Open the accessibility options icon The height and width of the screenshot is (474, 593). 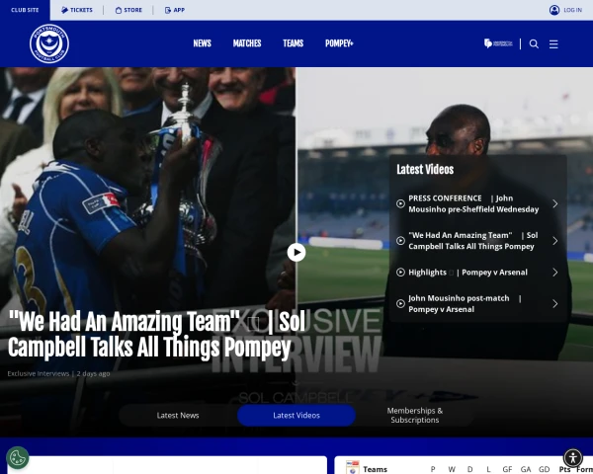tap(573, 458)
